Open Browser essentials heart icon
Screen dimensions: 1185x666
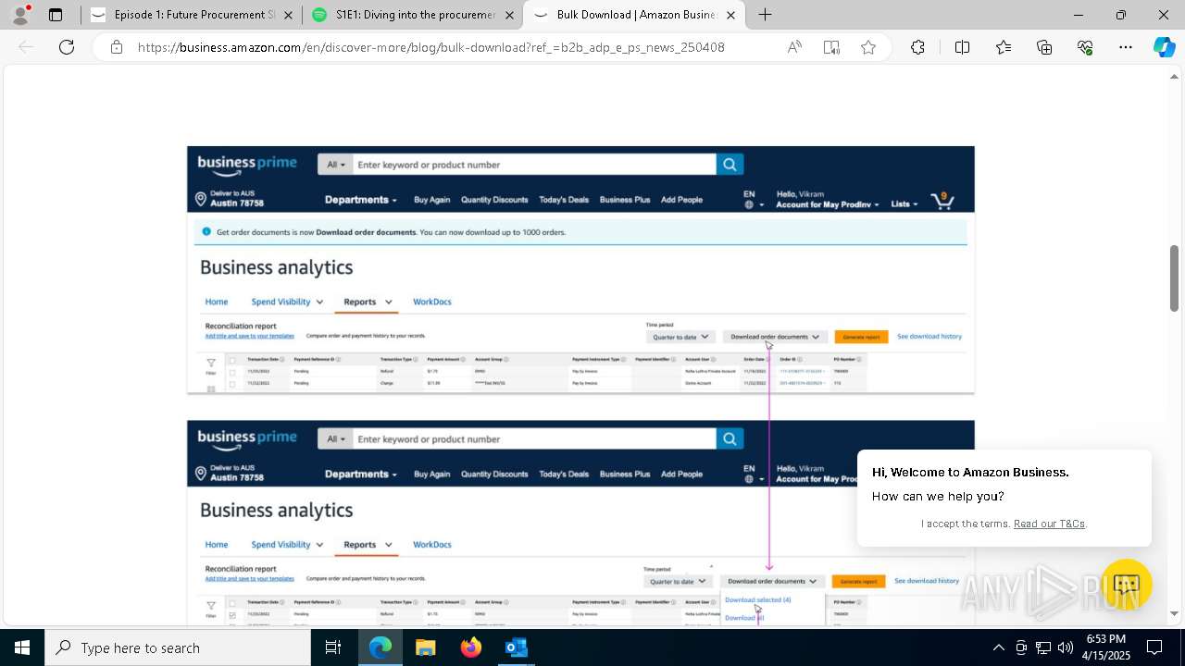[x=1085, y=47]
